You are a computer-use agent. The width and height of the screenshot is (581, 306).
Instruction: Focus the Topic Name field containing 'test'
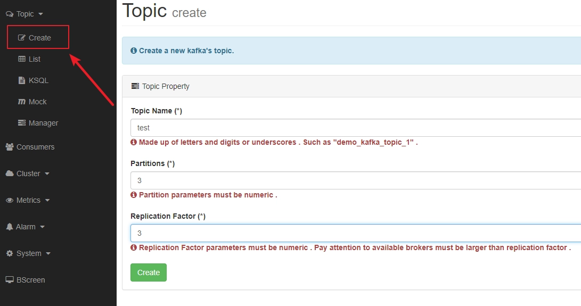pos(356,128)
